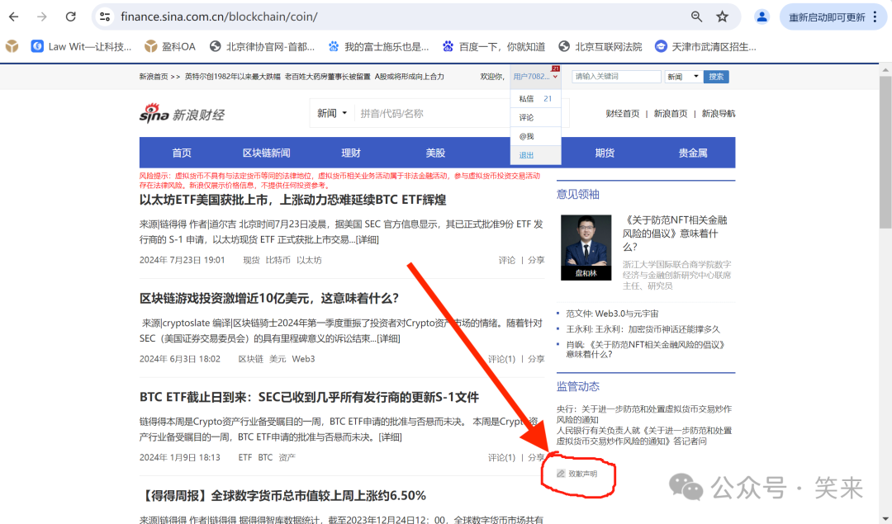Reload the current page
This screenshot has height=524, width=892.
click(x=70, y=17)
